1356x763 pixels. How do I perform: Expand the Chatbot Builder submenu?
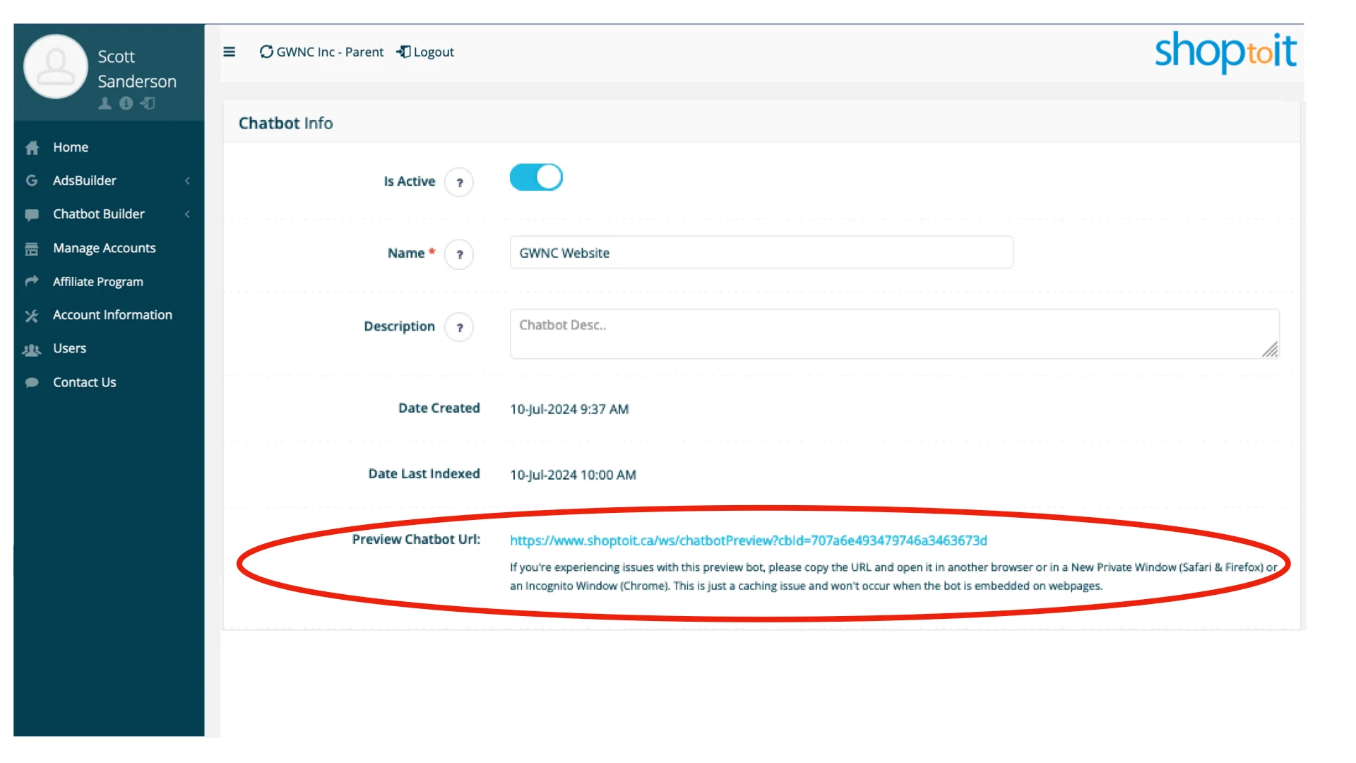(187, 214)
